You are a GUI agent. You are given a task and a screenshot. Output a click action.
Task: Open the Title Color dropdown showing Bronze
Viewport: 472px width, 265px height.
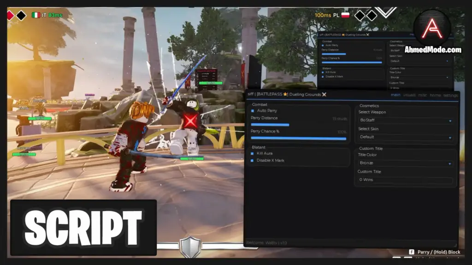[x=406, y=163]
